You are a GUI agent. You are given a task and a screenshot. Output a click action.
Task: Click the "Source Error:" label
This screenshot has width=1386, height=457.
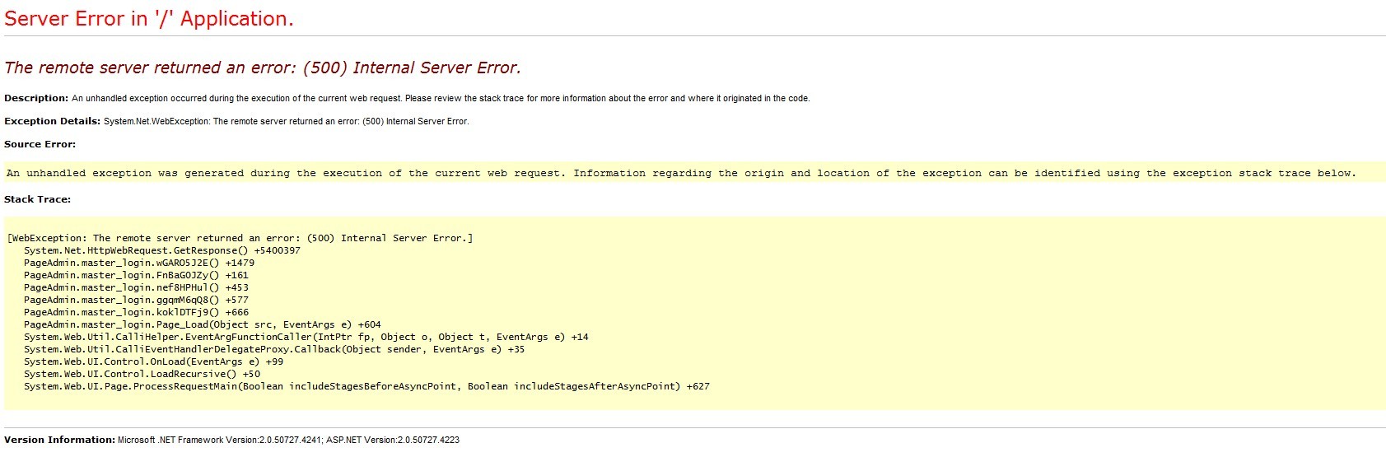tap(40, 144)
